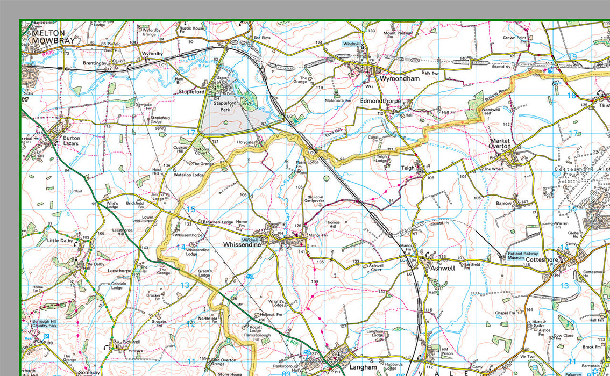Image resolution: width=610 pixels, height=376 pixels.
Task: Click the Chapel Fm label
Action: [505, 313]
